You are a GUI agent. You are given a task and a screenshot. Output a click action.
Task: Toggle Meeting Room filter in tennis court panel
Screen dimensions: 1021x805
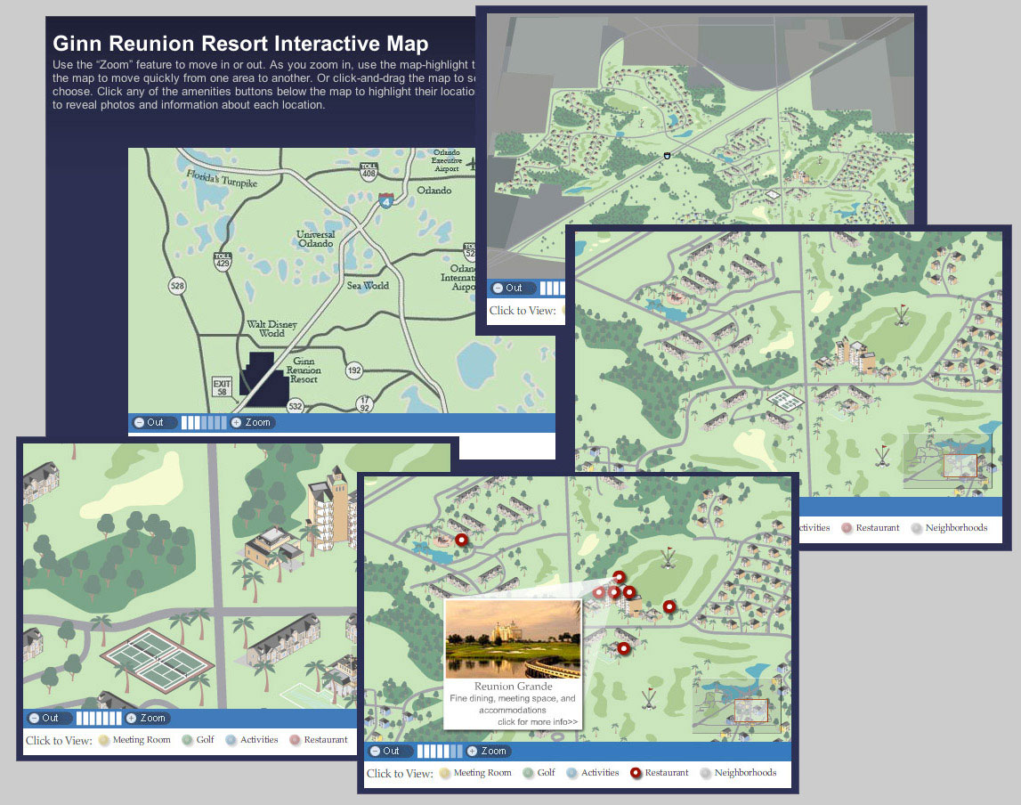(x=134, y=740)
